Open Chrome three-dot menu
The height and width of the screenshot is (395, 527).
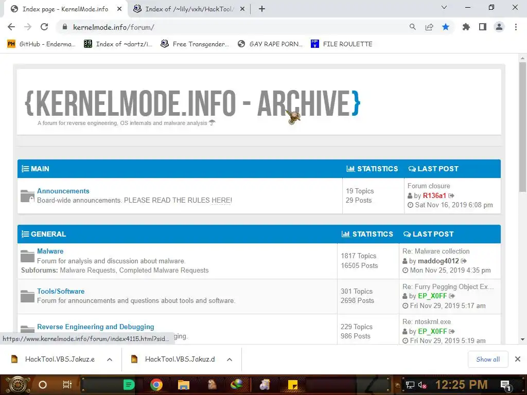[x=516, y=27]
